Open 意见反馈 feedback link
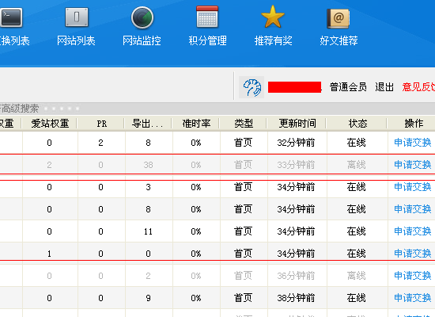The width and height of the screenshot is (435, 317). point(418,87)
